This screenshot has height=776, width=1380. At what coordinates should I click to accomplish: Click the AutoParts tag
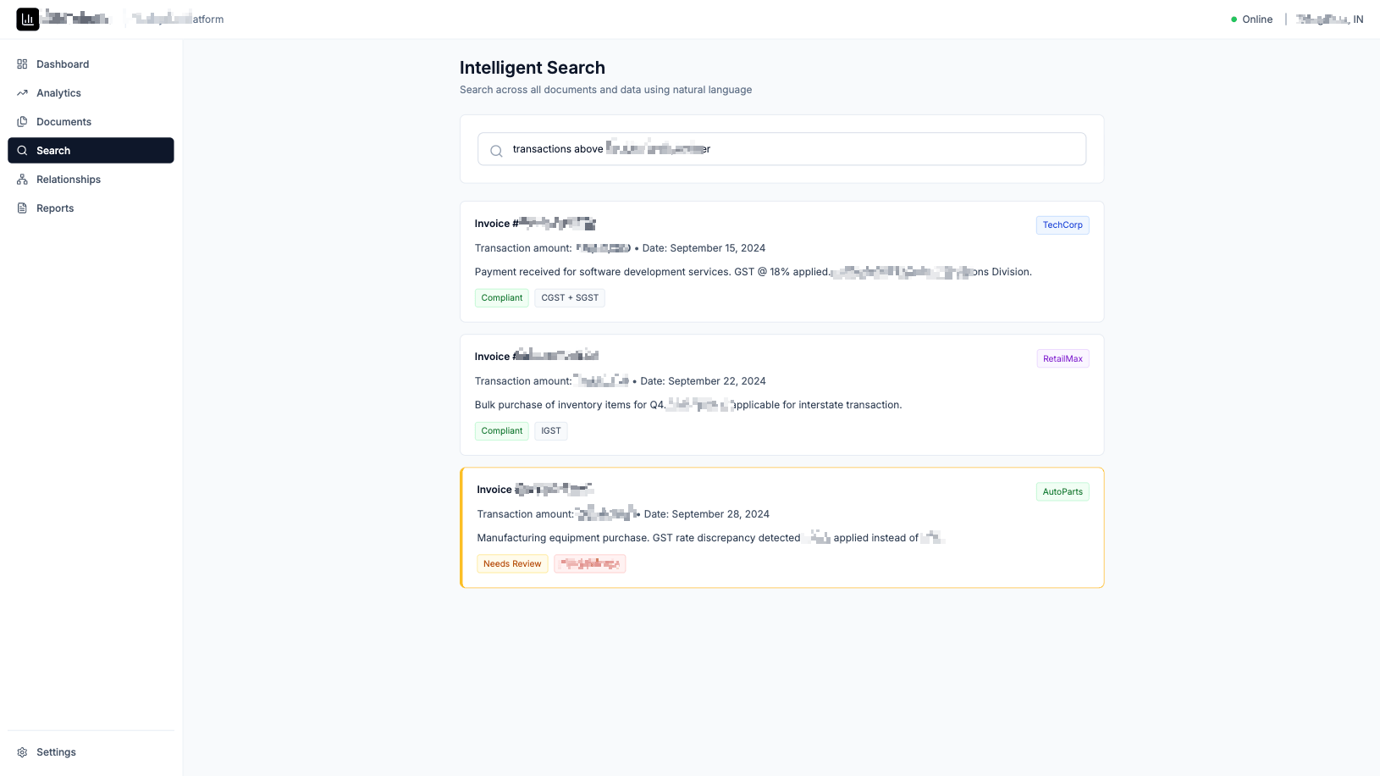click(x=1063, y=492)
